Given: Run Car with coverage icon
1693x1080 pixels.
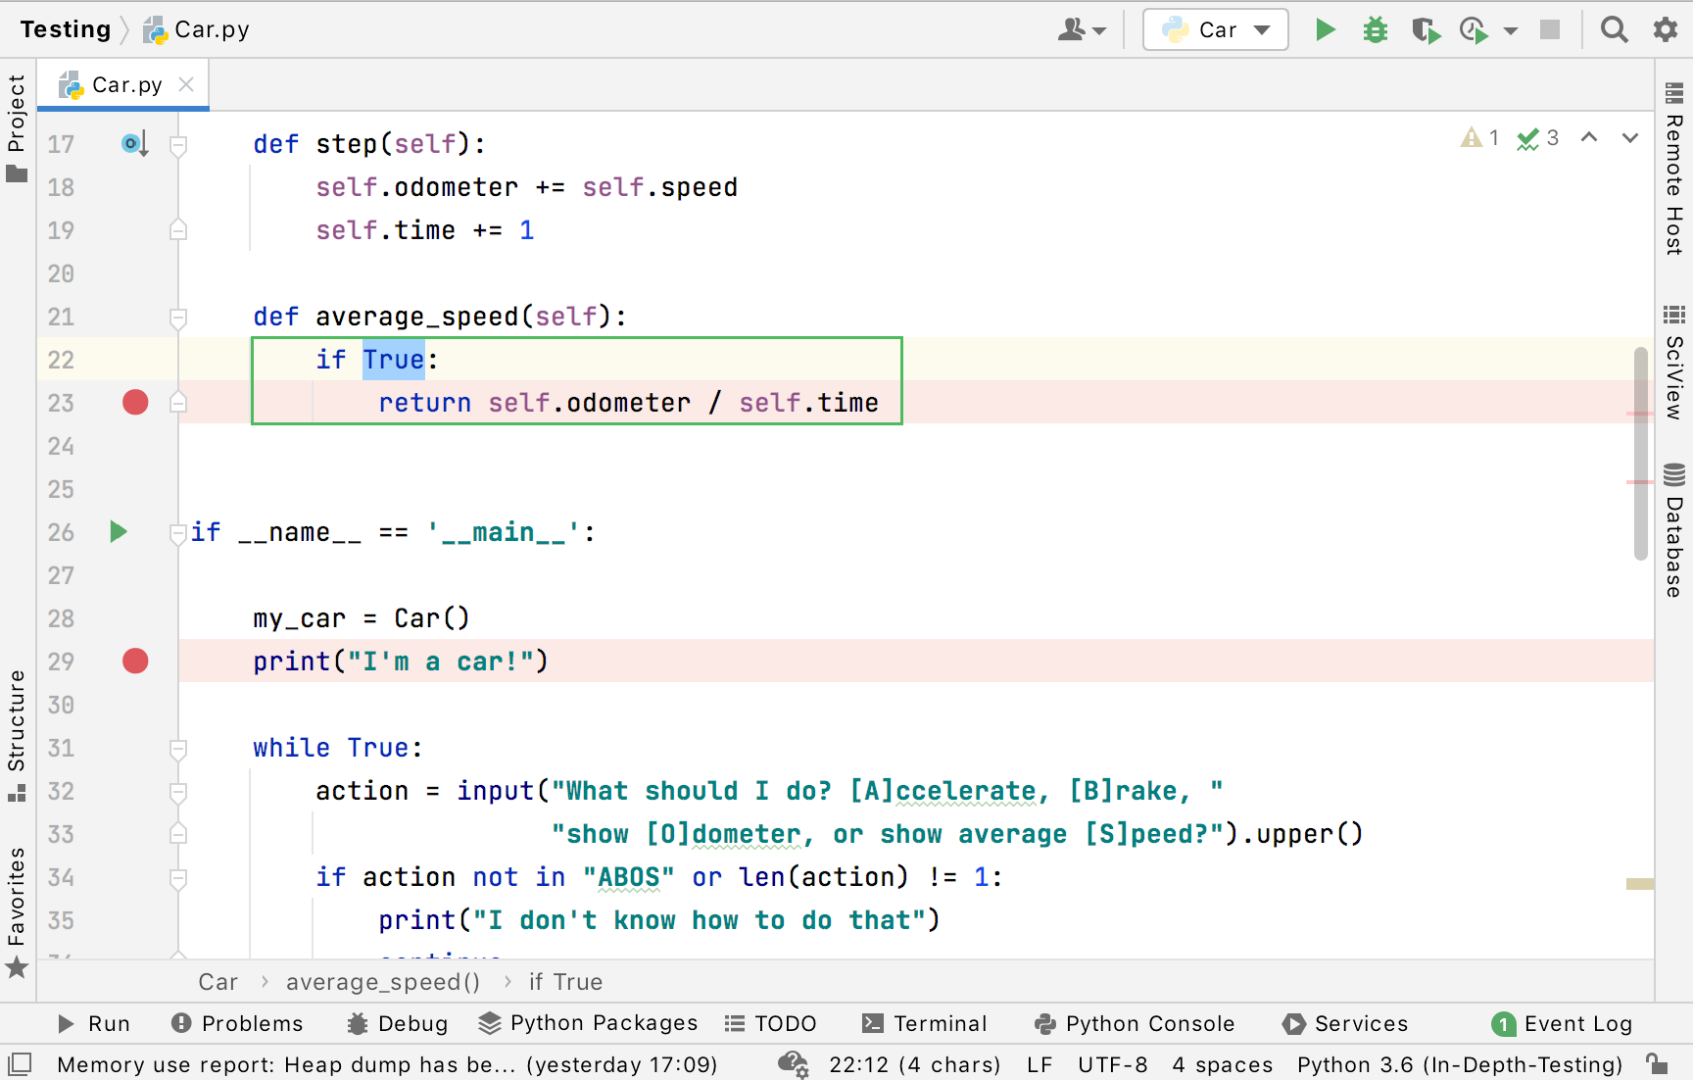Looking at the screenshot, I should point(1426,30).
